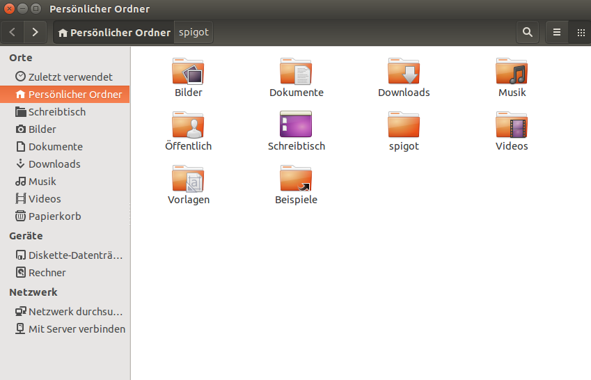Open the Beispiele link folder icon
591x380 pixels.
tap(296, 178)
